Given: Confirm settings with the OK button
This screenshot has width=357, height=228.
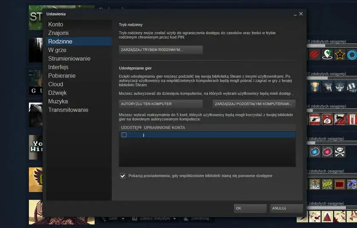Looking at the screenshot, I should point(250,208).
